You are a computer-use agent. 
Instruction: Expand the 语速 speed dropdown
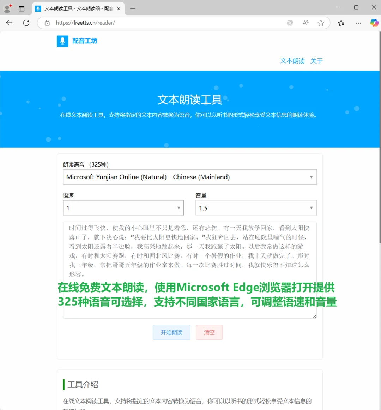[x=123, y=208]
